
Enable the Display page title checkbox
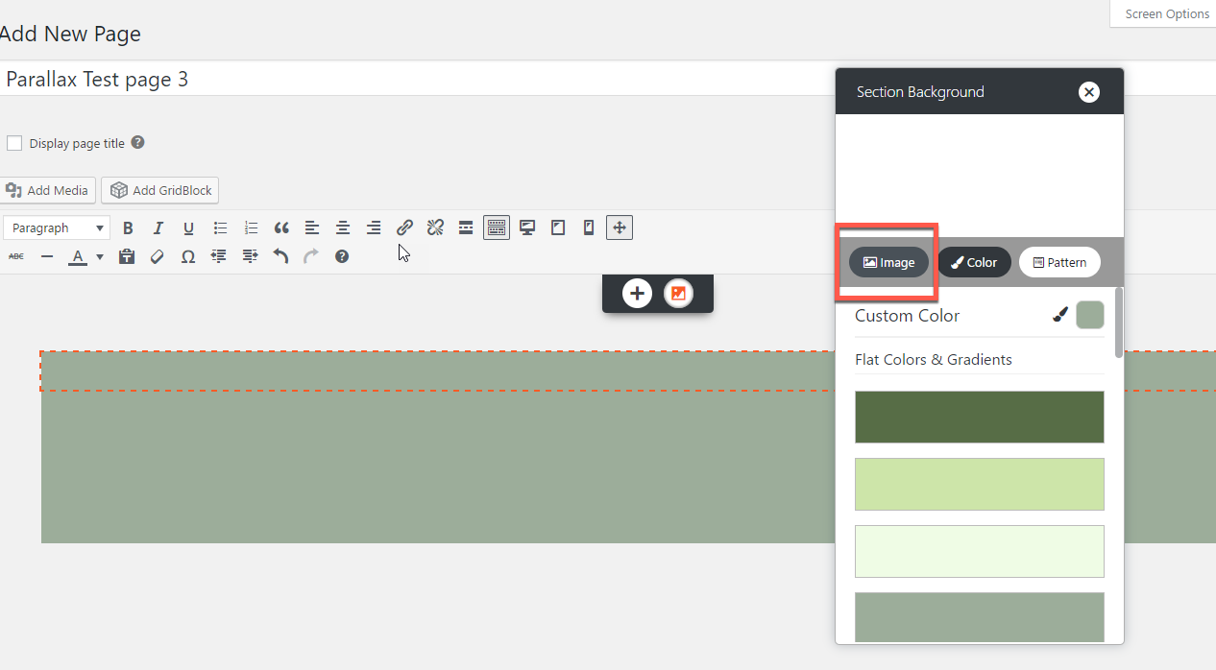coord(14,143)
